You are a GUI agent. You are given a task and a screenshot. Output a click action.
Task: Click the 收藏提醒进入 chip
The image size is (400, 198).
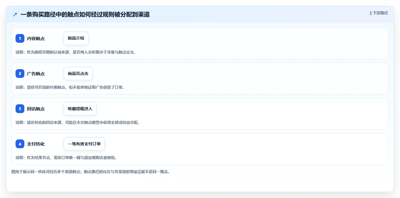coord(80,109)
